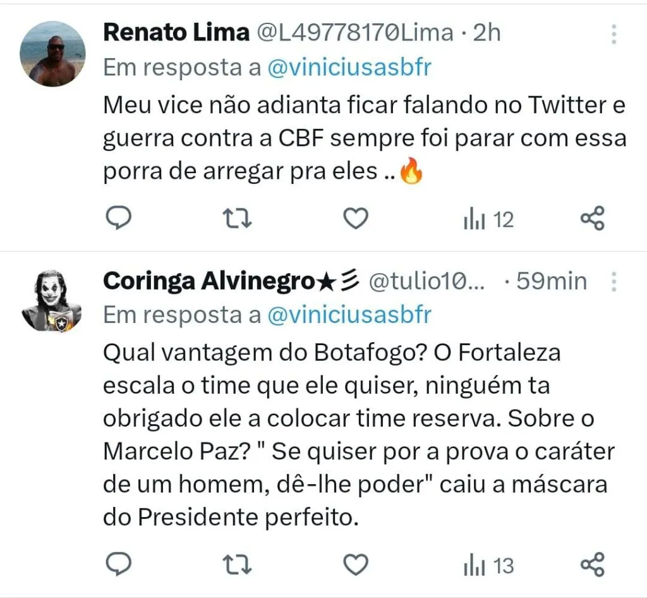Open more options for Coringa Alvinegro's tweet
647x598 pixels.
tap(613, 282)
